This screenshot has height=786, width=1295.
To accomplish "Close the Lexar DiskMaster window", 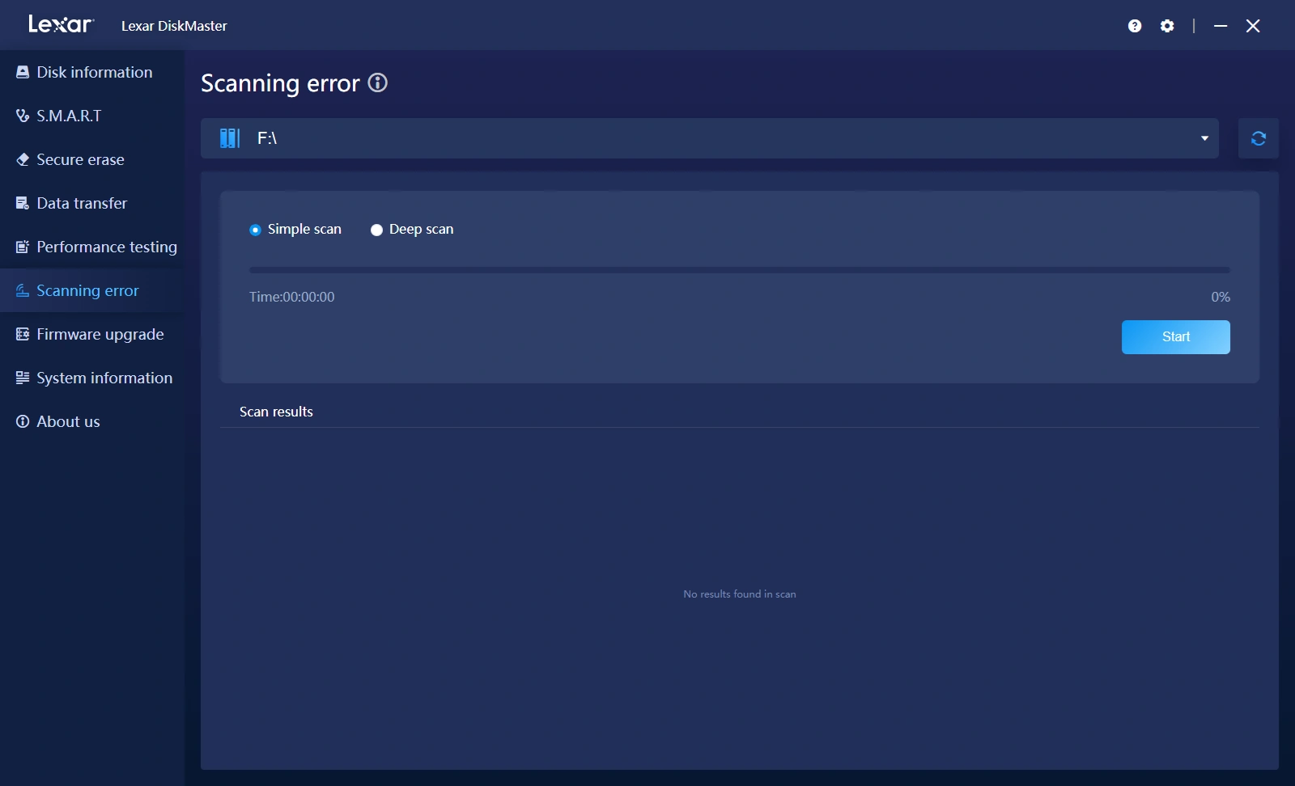I will (x=1253, y=26).
